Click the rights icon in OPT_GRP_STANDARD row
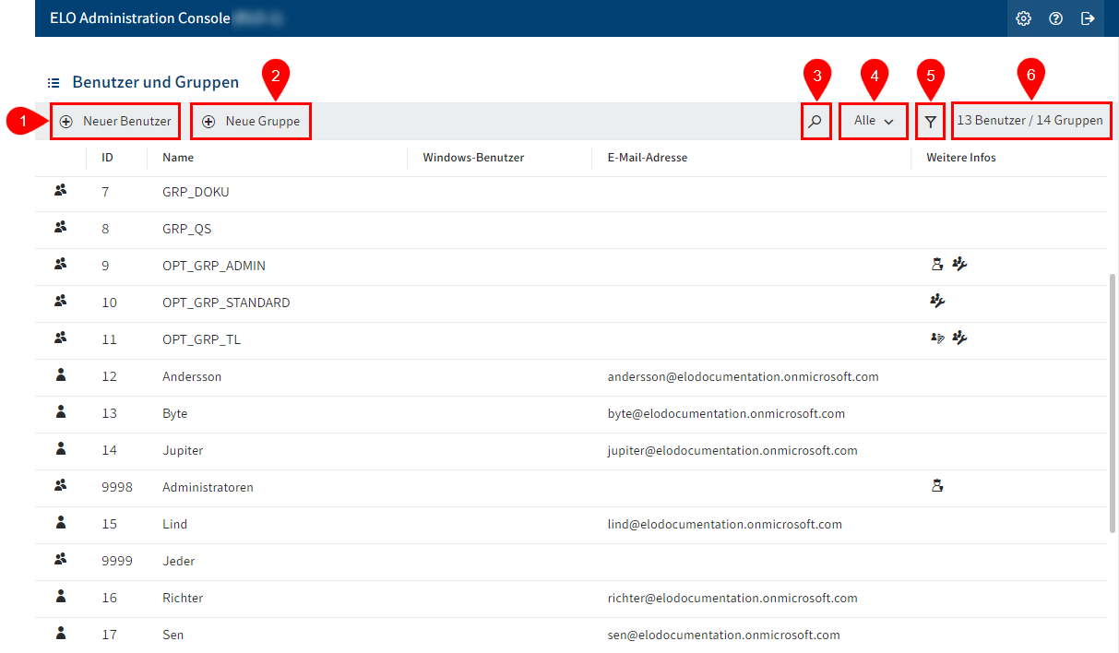 (937, 302)
